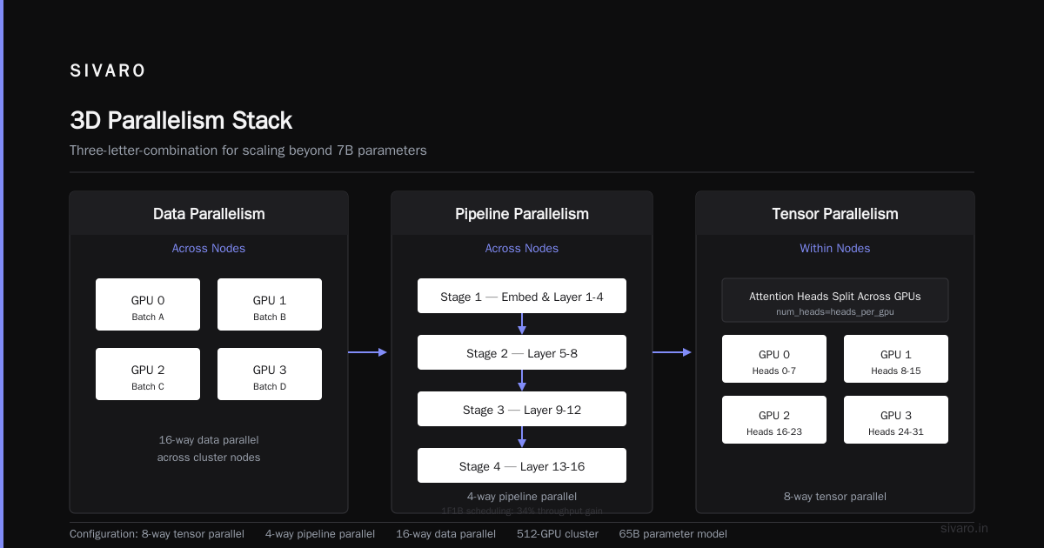Click the down arrow below Stage 1
Image resolution: width=1044 pixels, height=548 pixels.
coord(522,324)
